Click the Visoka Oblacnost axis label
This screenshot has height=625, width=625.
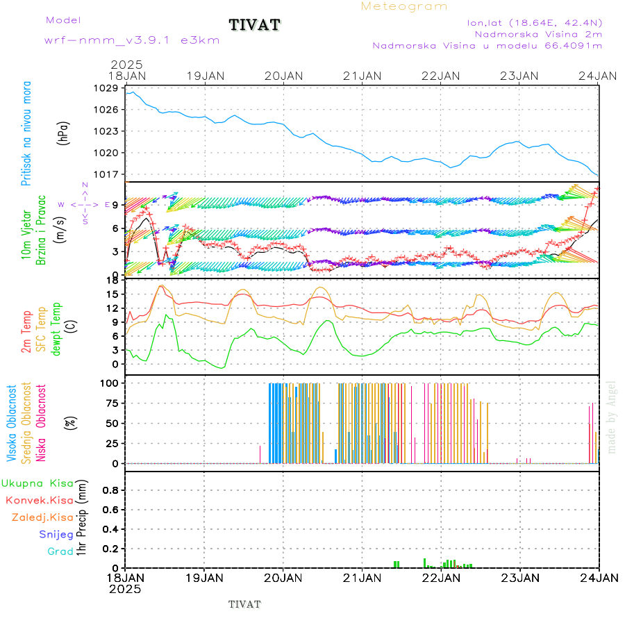(12, 422)
